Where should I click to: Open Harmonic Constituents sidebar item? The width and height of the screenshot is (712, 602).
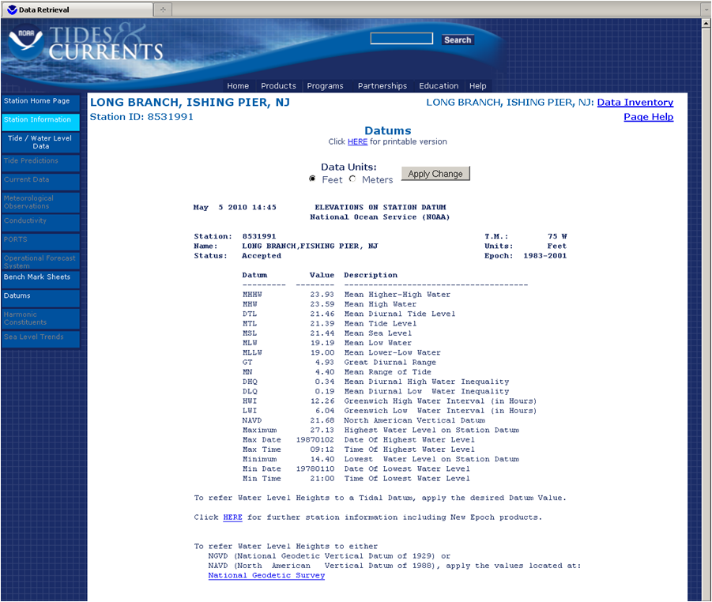[40, 318]
